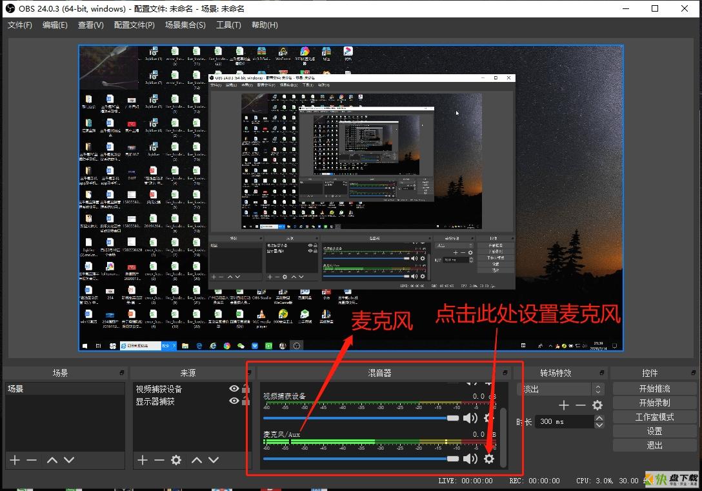The height and width of the screenshot is (491, 702).
Task: Open the 配置文件(P) menu
Action: click(134, 25)
